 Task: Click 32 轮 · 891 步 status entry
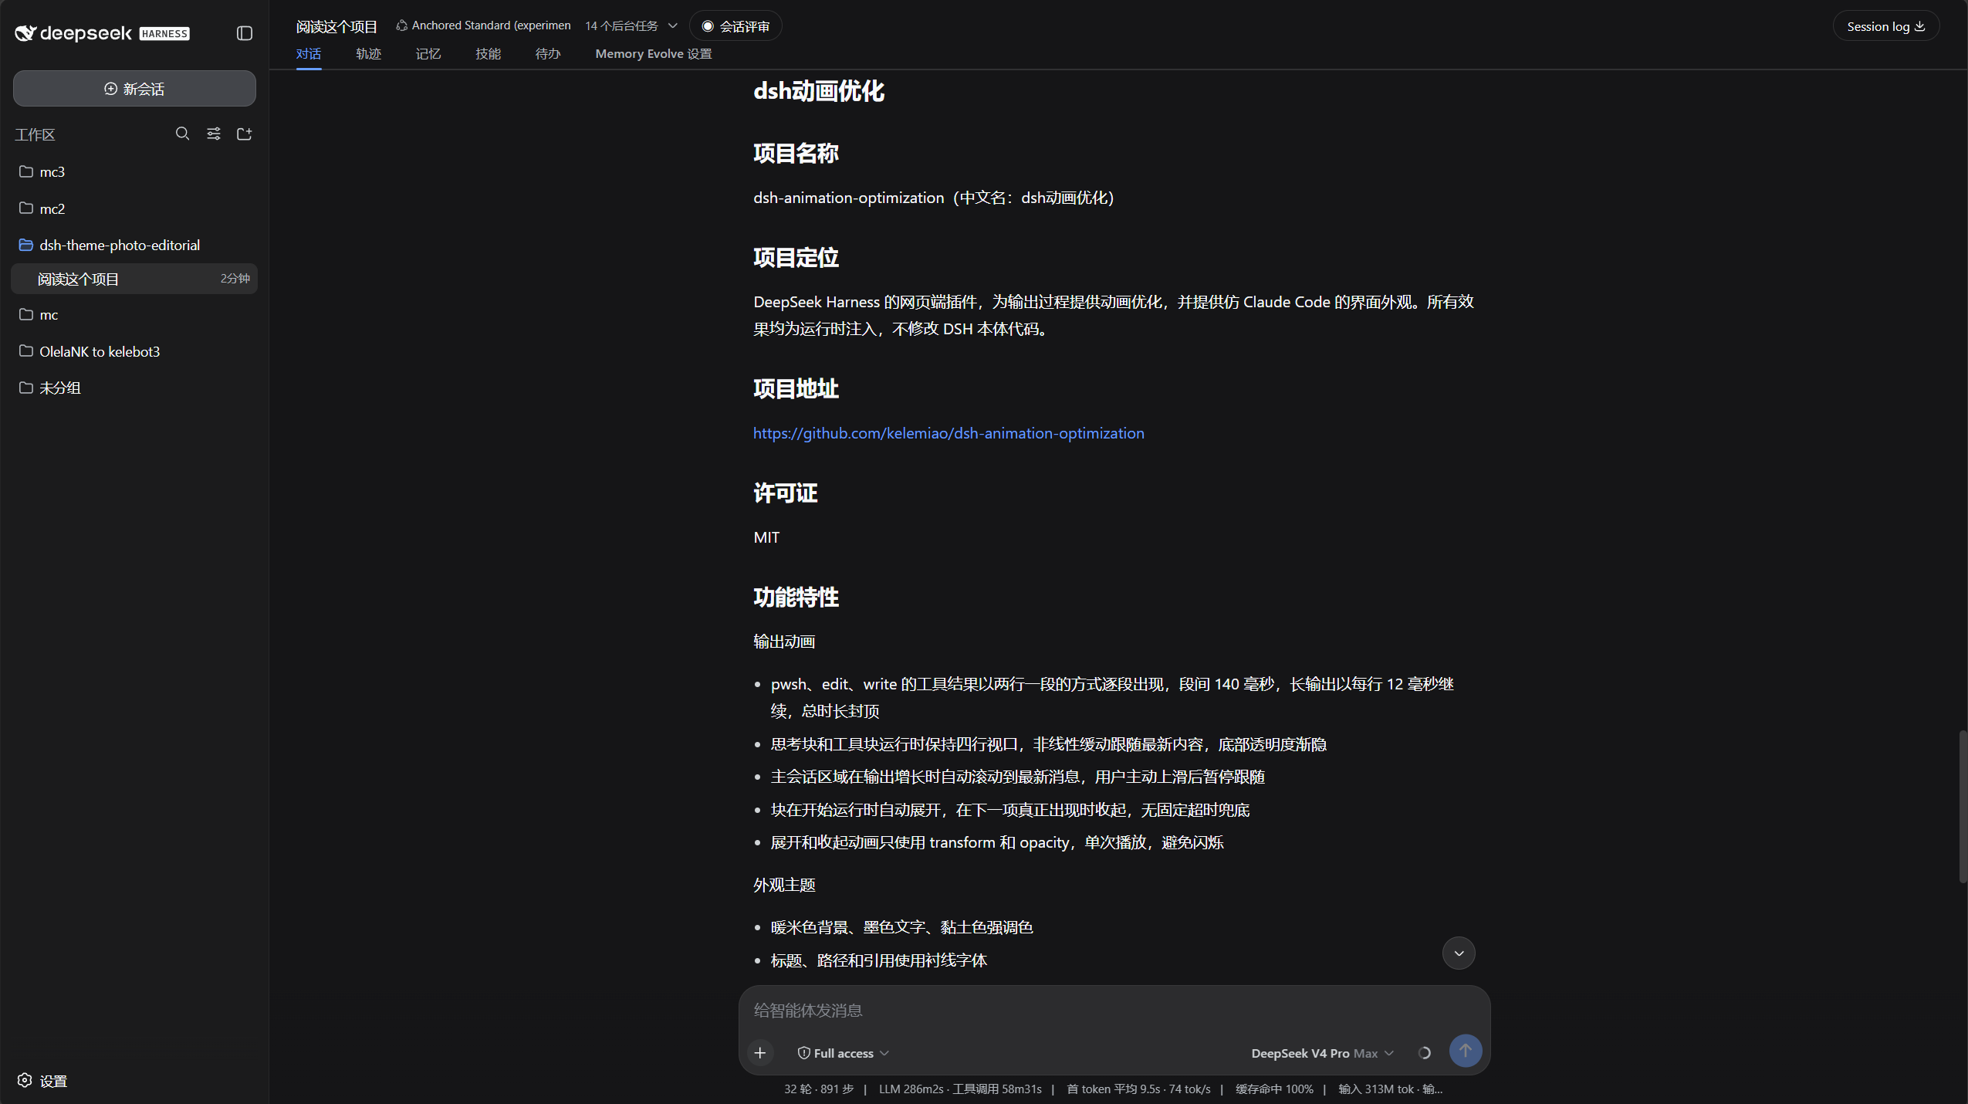coord(819,1089)
